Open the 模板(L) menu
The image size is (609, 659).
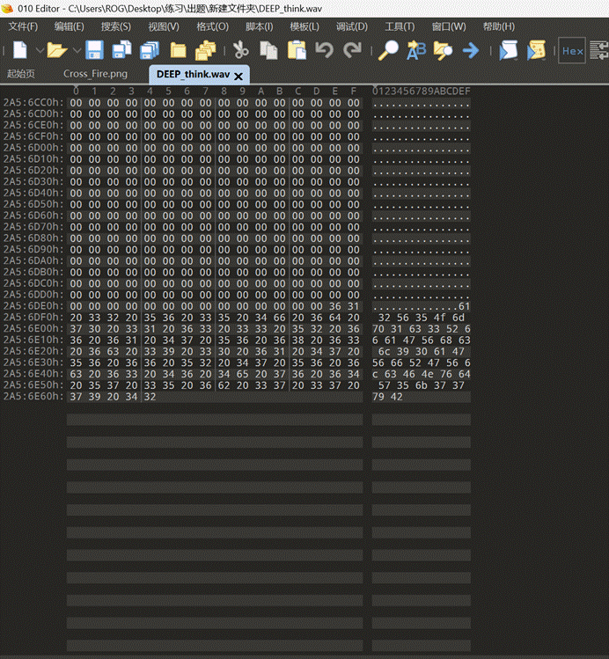click(x=304, y=26)
